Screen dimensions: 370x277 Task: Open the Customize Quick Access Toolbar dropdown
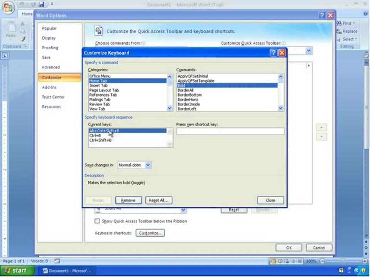click(309, 51)
